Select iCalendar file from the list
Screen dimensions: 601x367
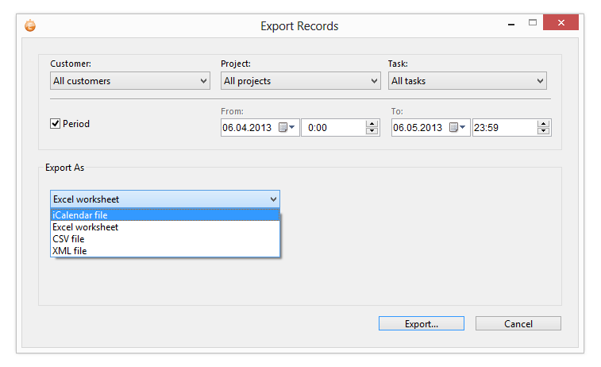80,215
